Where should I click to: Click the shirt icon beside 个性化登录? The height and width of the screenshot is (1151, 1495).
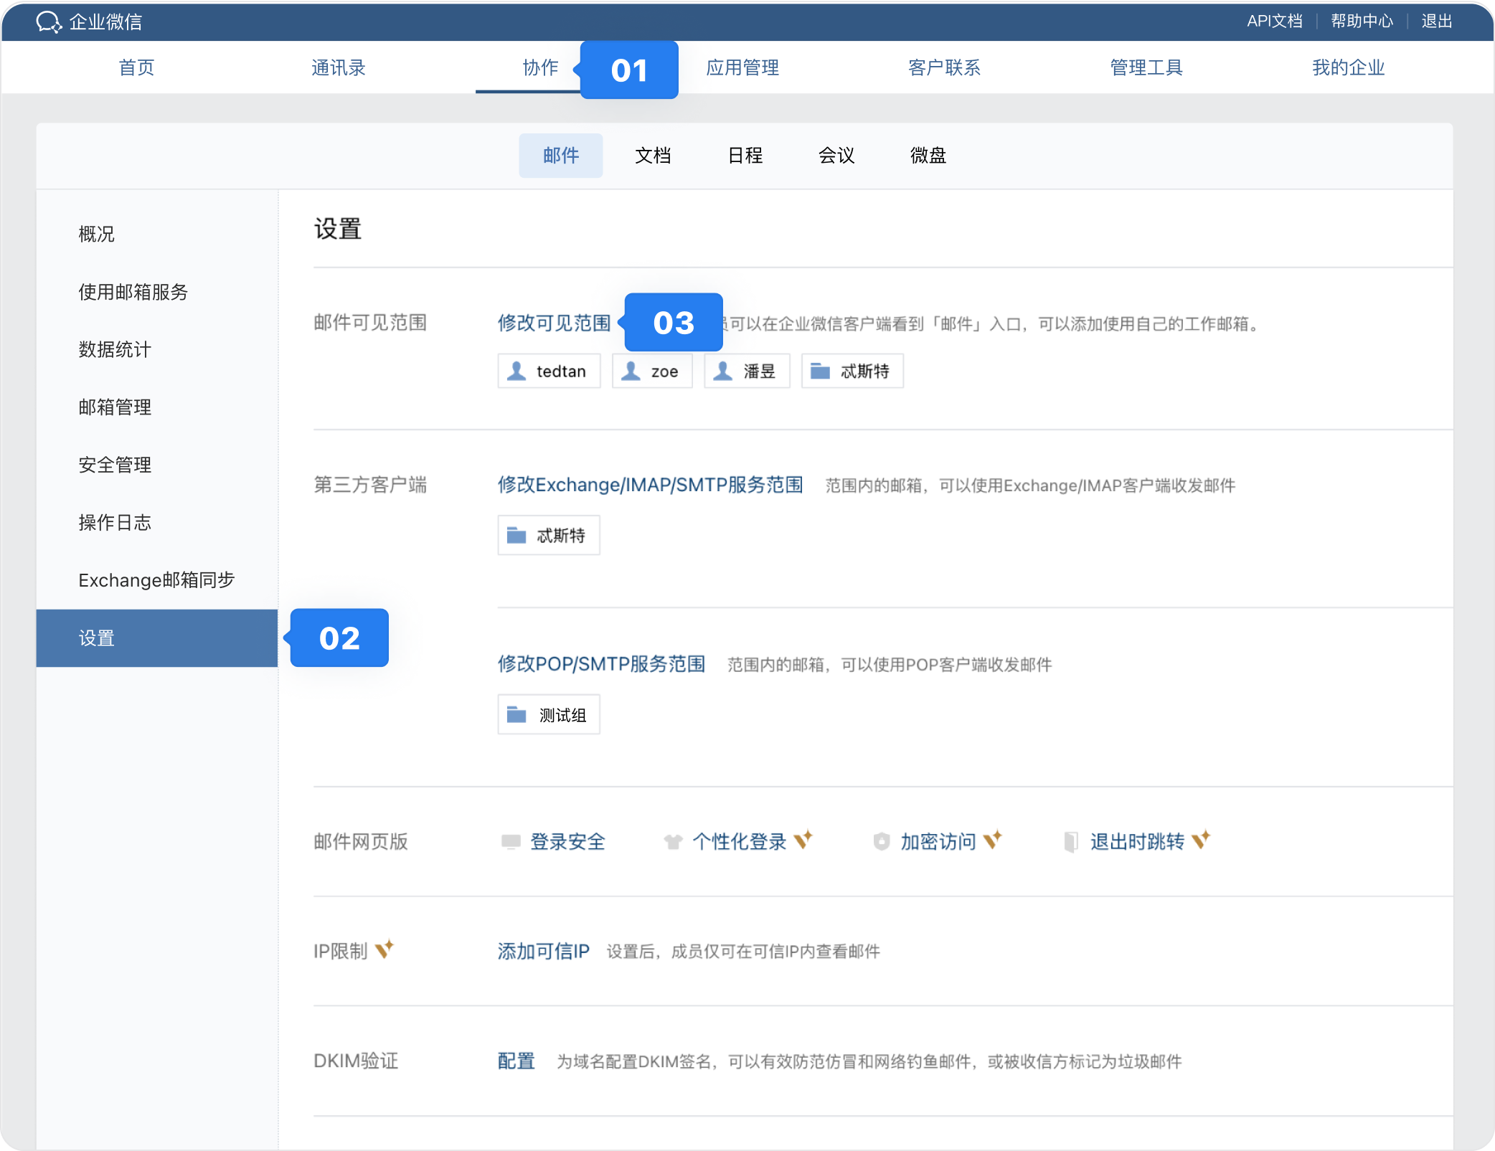pos(673,841)
